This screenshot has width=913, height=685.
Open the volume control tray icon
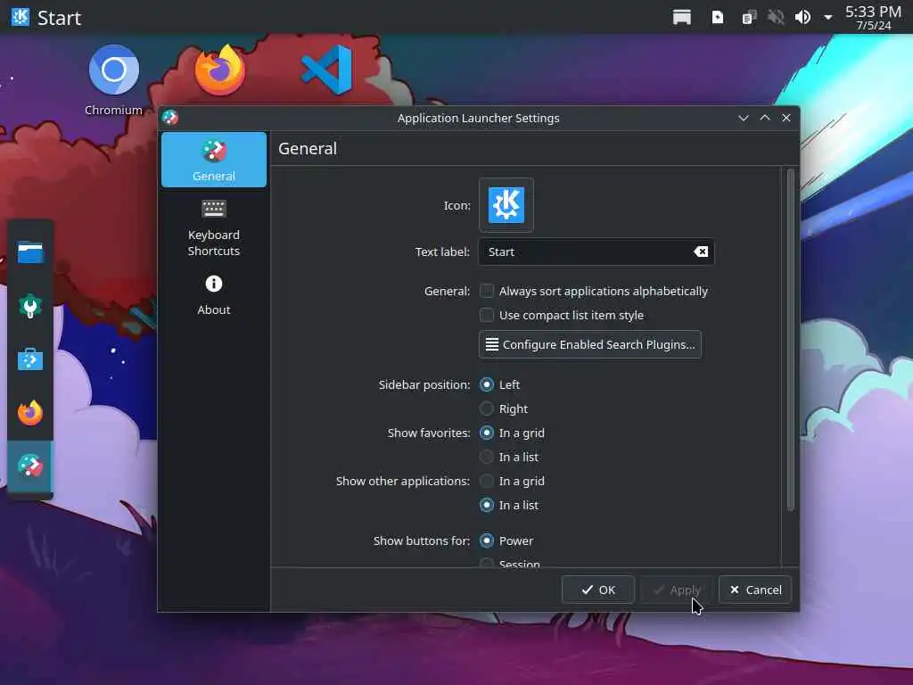coord(803,18)
